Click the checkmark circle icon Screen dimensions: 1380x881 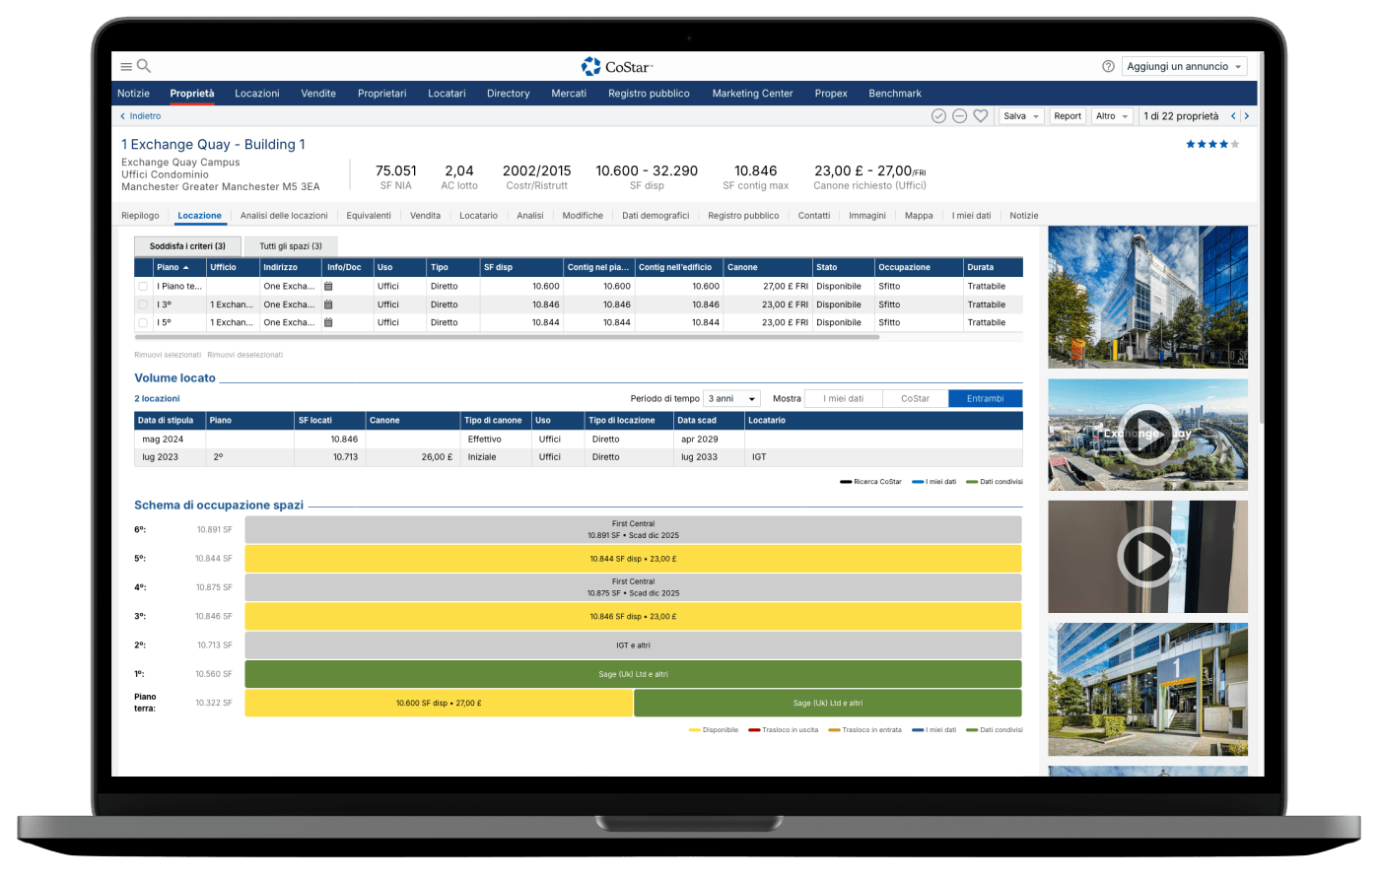(938, 116)
